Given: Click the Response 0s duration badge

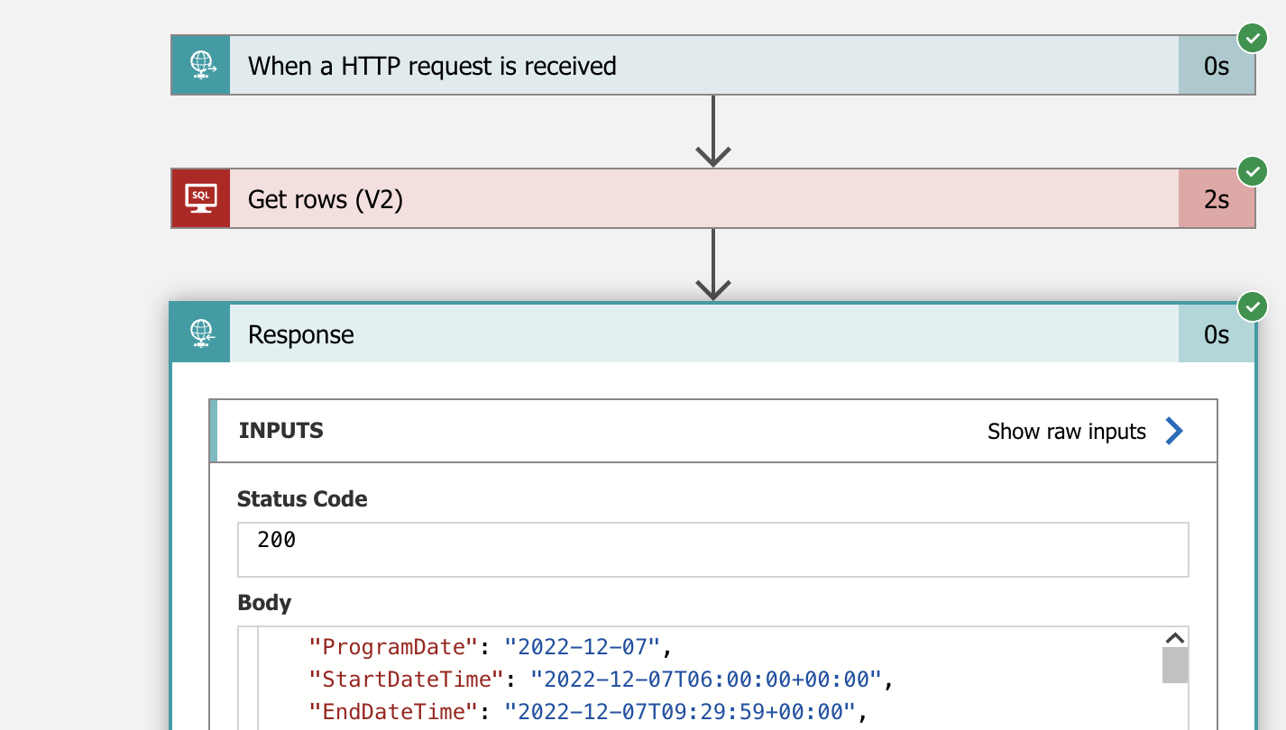Looking at the screenshot, I should (1217, 335).
